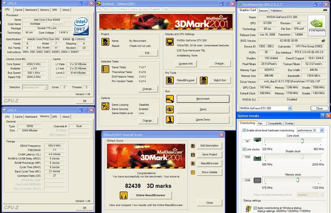The height and width of the screenshot is (213, 331).
Task: Click the Show Details button
Action: click(209, 172)
